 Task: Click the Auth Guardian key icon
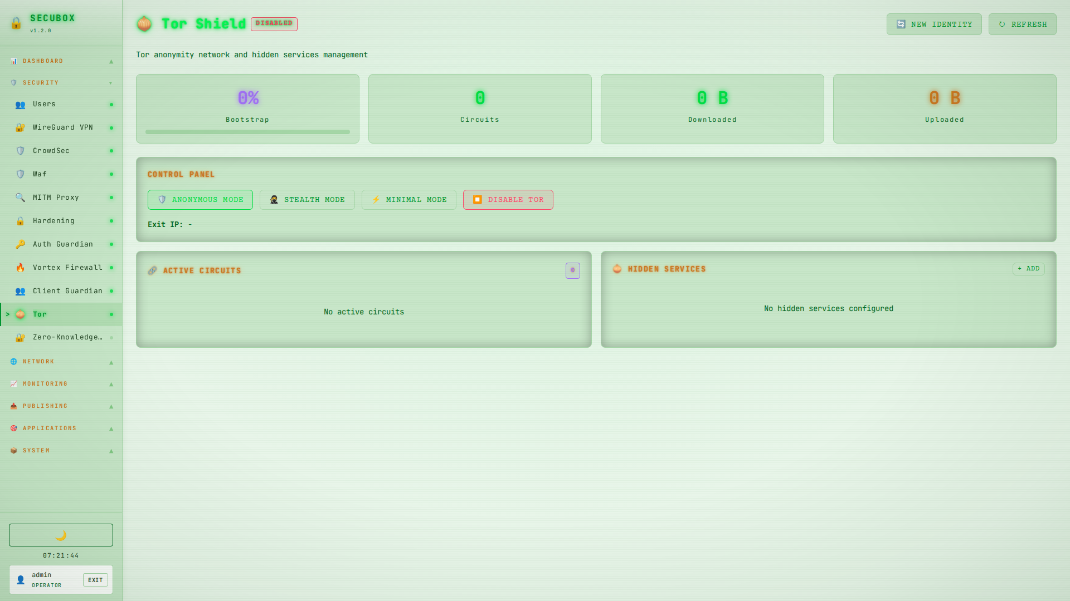pos(20,244)
